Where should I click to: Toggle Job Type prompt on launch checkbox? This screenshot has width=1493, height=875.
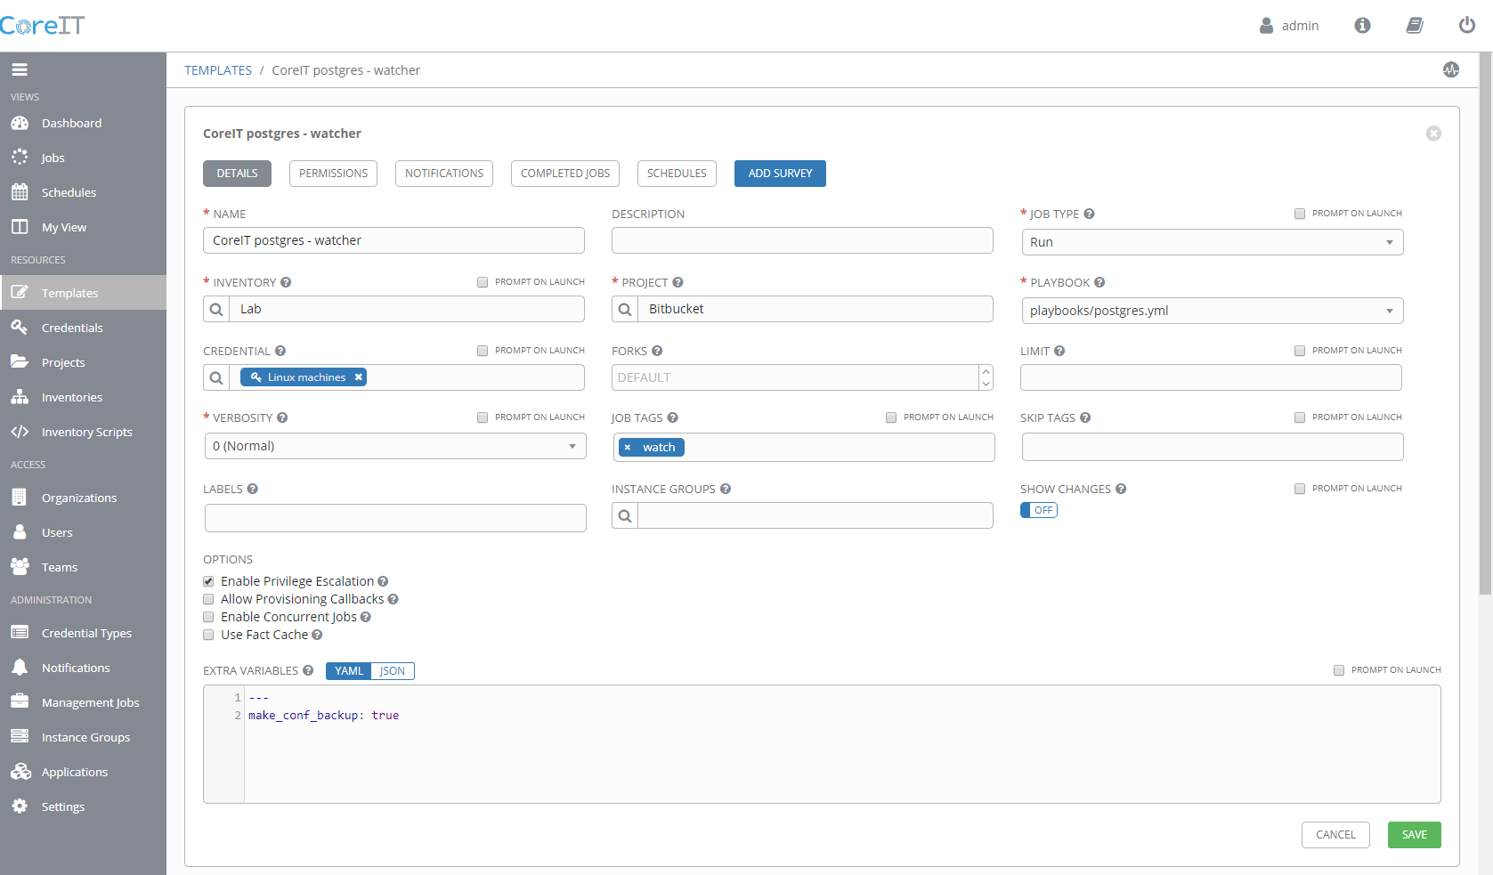(x=1300, y=214)
